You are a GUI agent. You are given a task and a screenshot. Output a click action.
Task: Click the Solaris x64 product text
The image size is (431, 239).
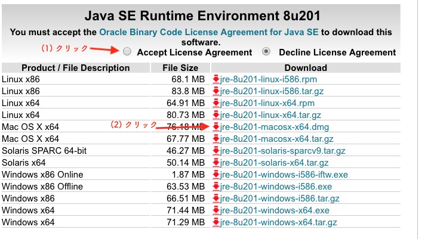click(x=24, y=163)
